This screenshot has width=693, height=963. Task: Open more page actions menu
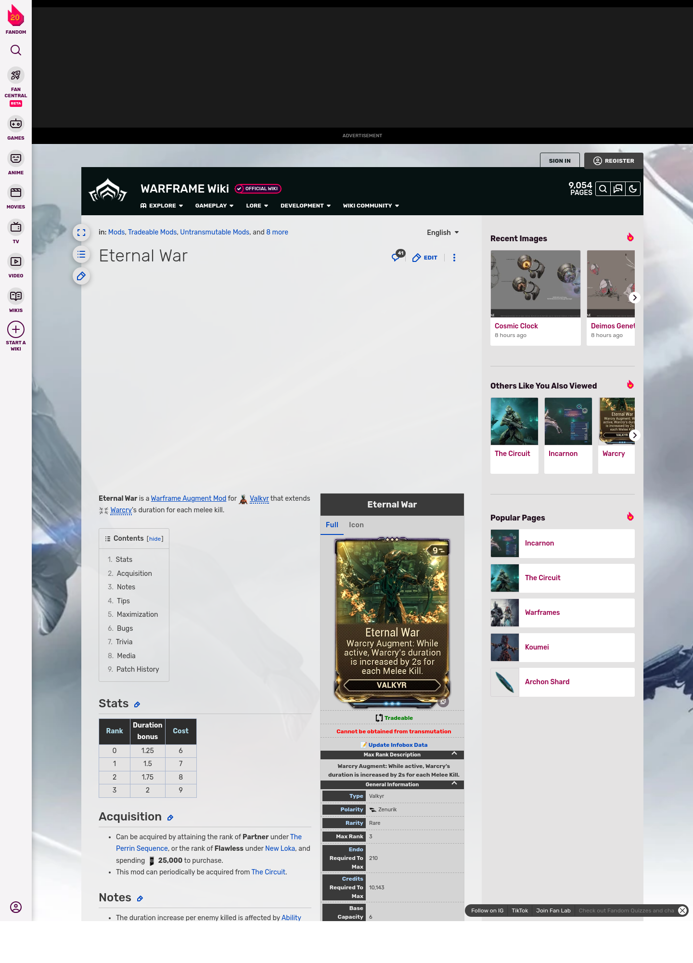[454, 258]
